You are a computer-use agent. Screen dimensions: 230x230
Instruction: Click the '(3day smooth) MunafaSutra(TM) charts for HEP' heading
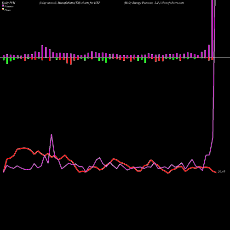pos(69,3)
